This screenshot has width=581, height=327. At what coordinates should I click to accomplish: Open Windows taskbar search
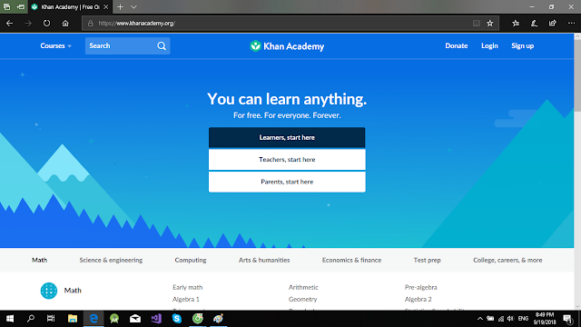pos(31,319)
